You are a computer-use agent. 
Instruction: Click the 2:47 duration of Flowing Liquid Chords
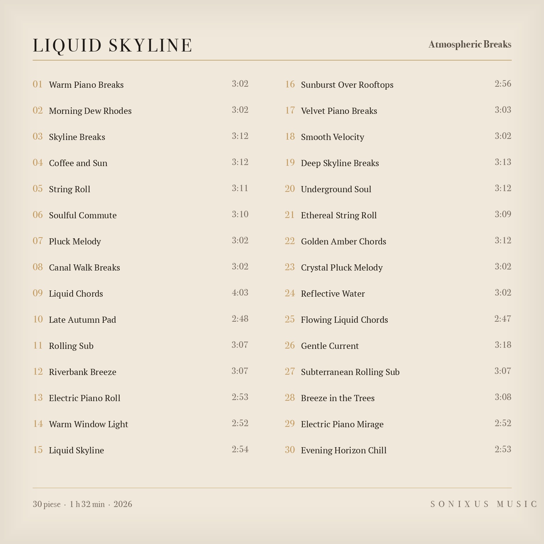pyautogui.click(x=503, y=319)
